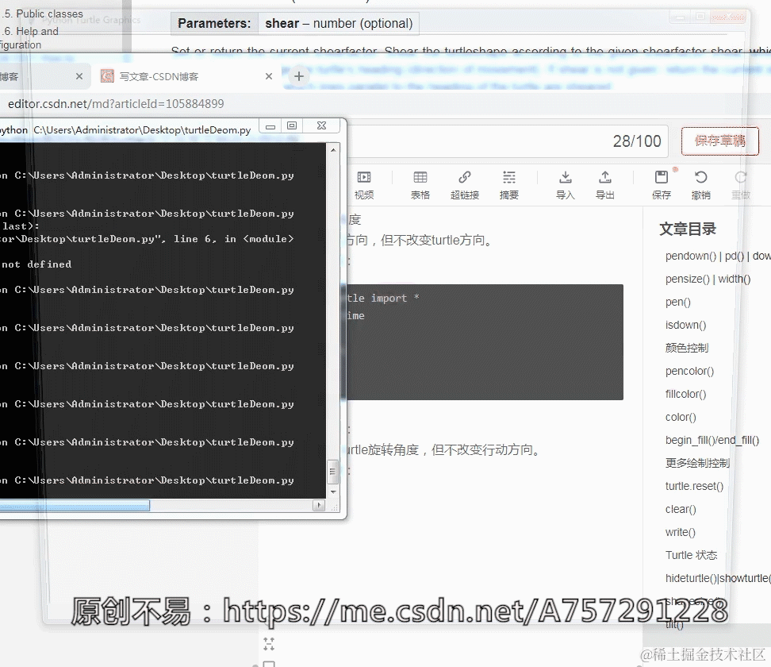This screenshot has width=771, height=667.
Task: Go to hideturtle()|showturtle() outline entry
Action: [717, 578]
